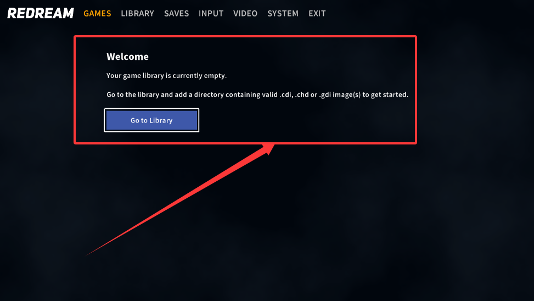Switch to the VIDEO tab
This screenshot has height=301, width=534.
pos(245,13)
